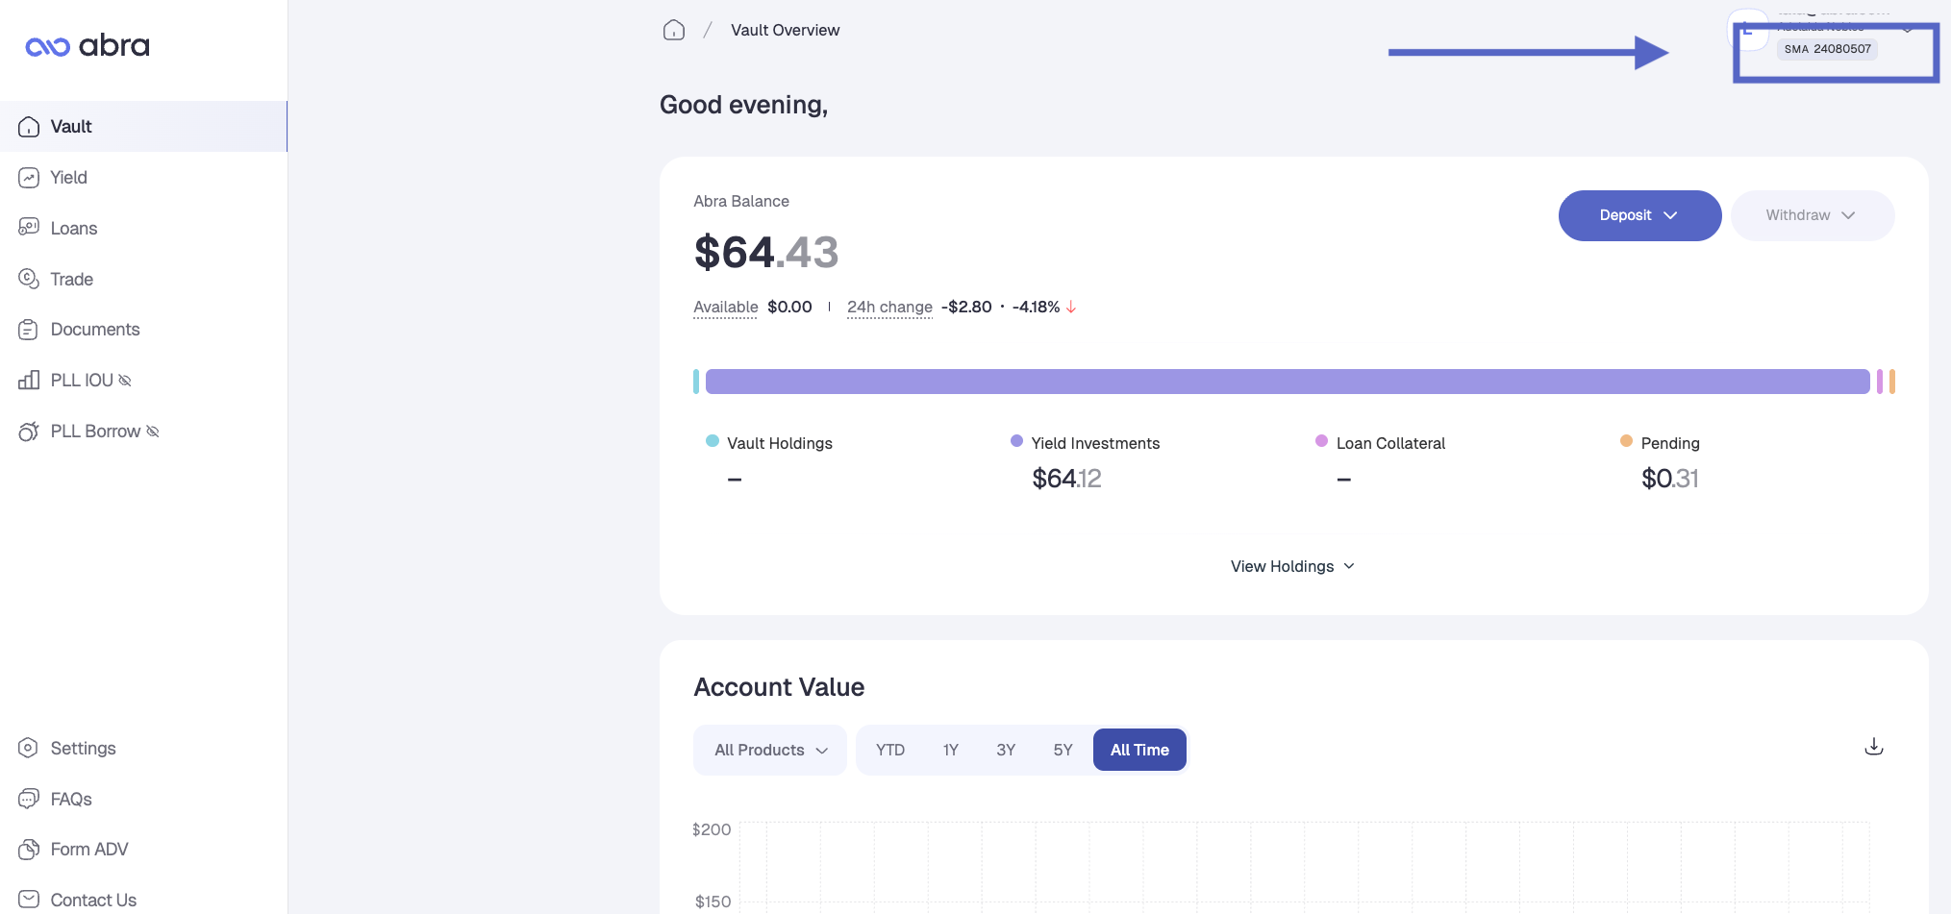Select the All Time range
The width and height of the screenshot is (1951, 914).
pyautogui.click(x=1139, y=750)
